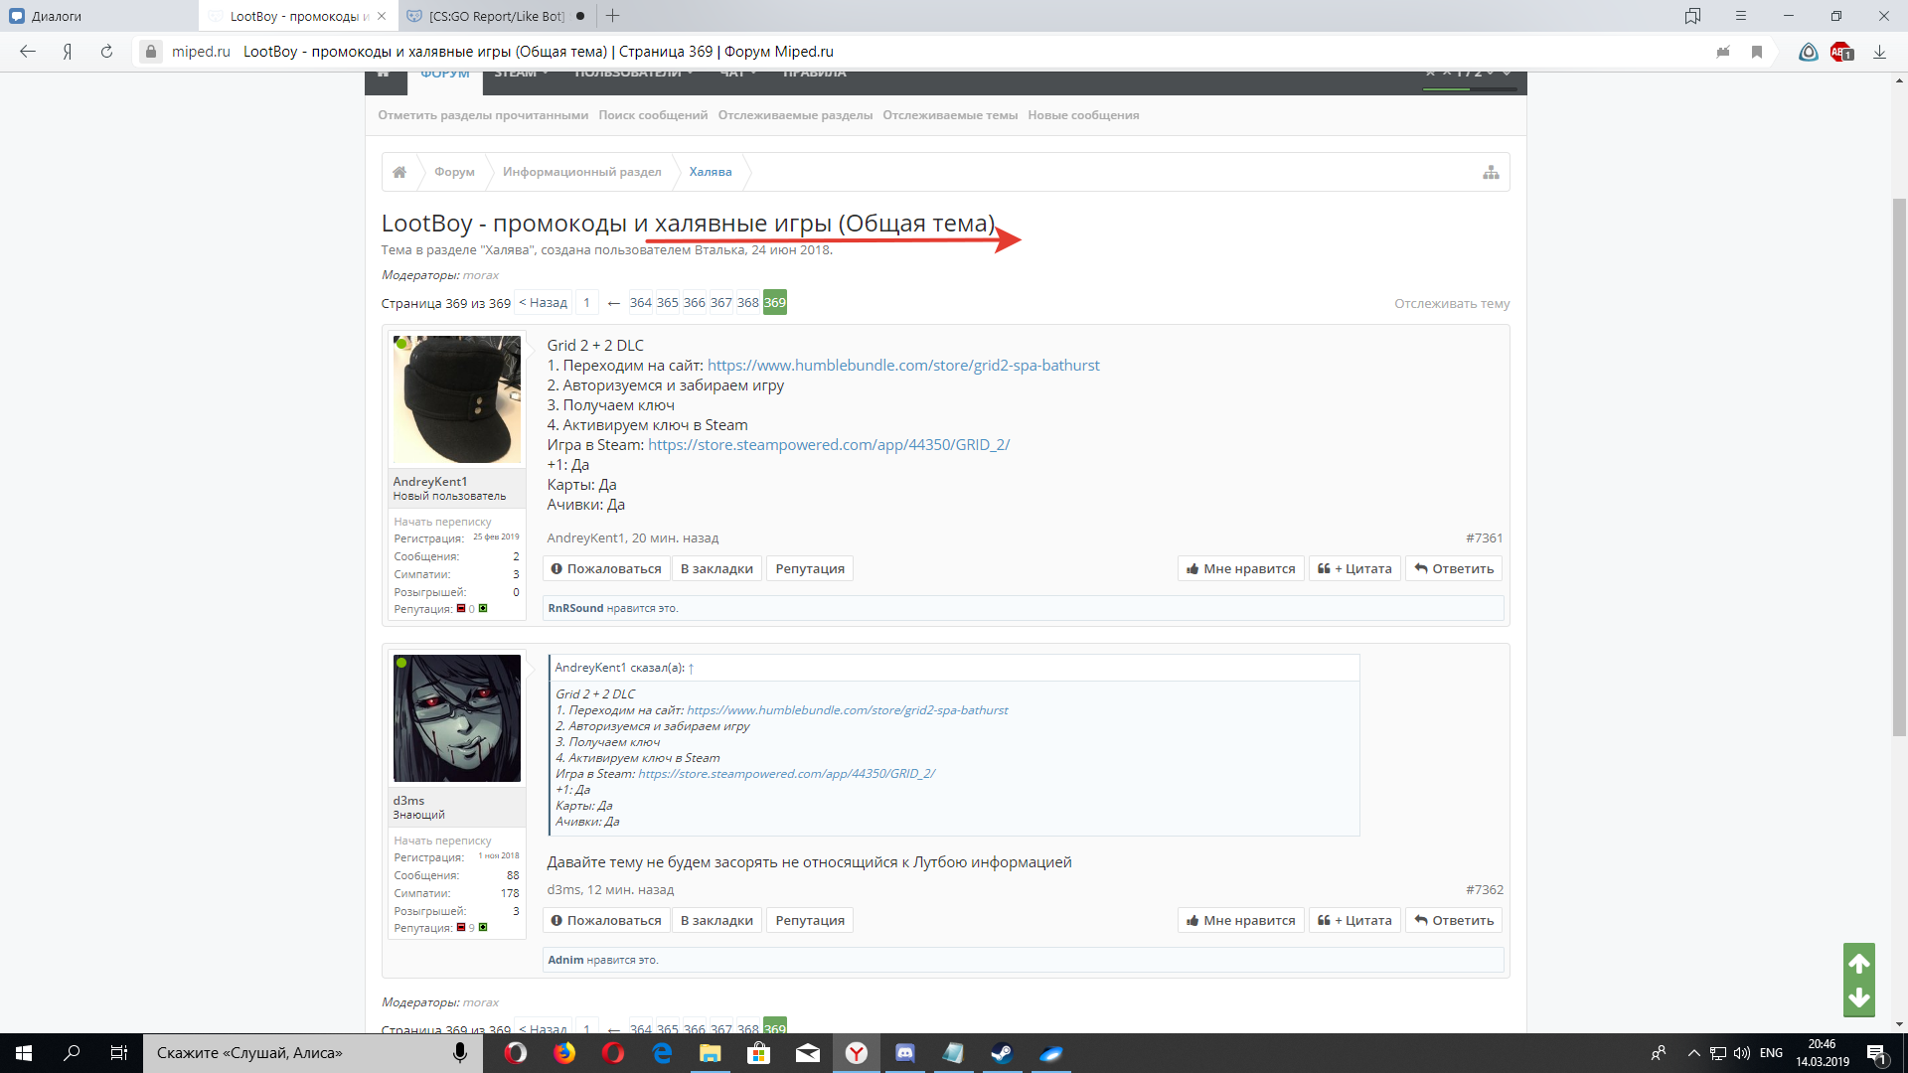This screenshot has height=1073, width=1908.
Task: Reply to post #7362 with Ответить
Action: (x=1454, y=921)
